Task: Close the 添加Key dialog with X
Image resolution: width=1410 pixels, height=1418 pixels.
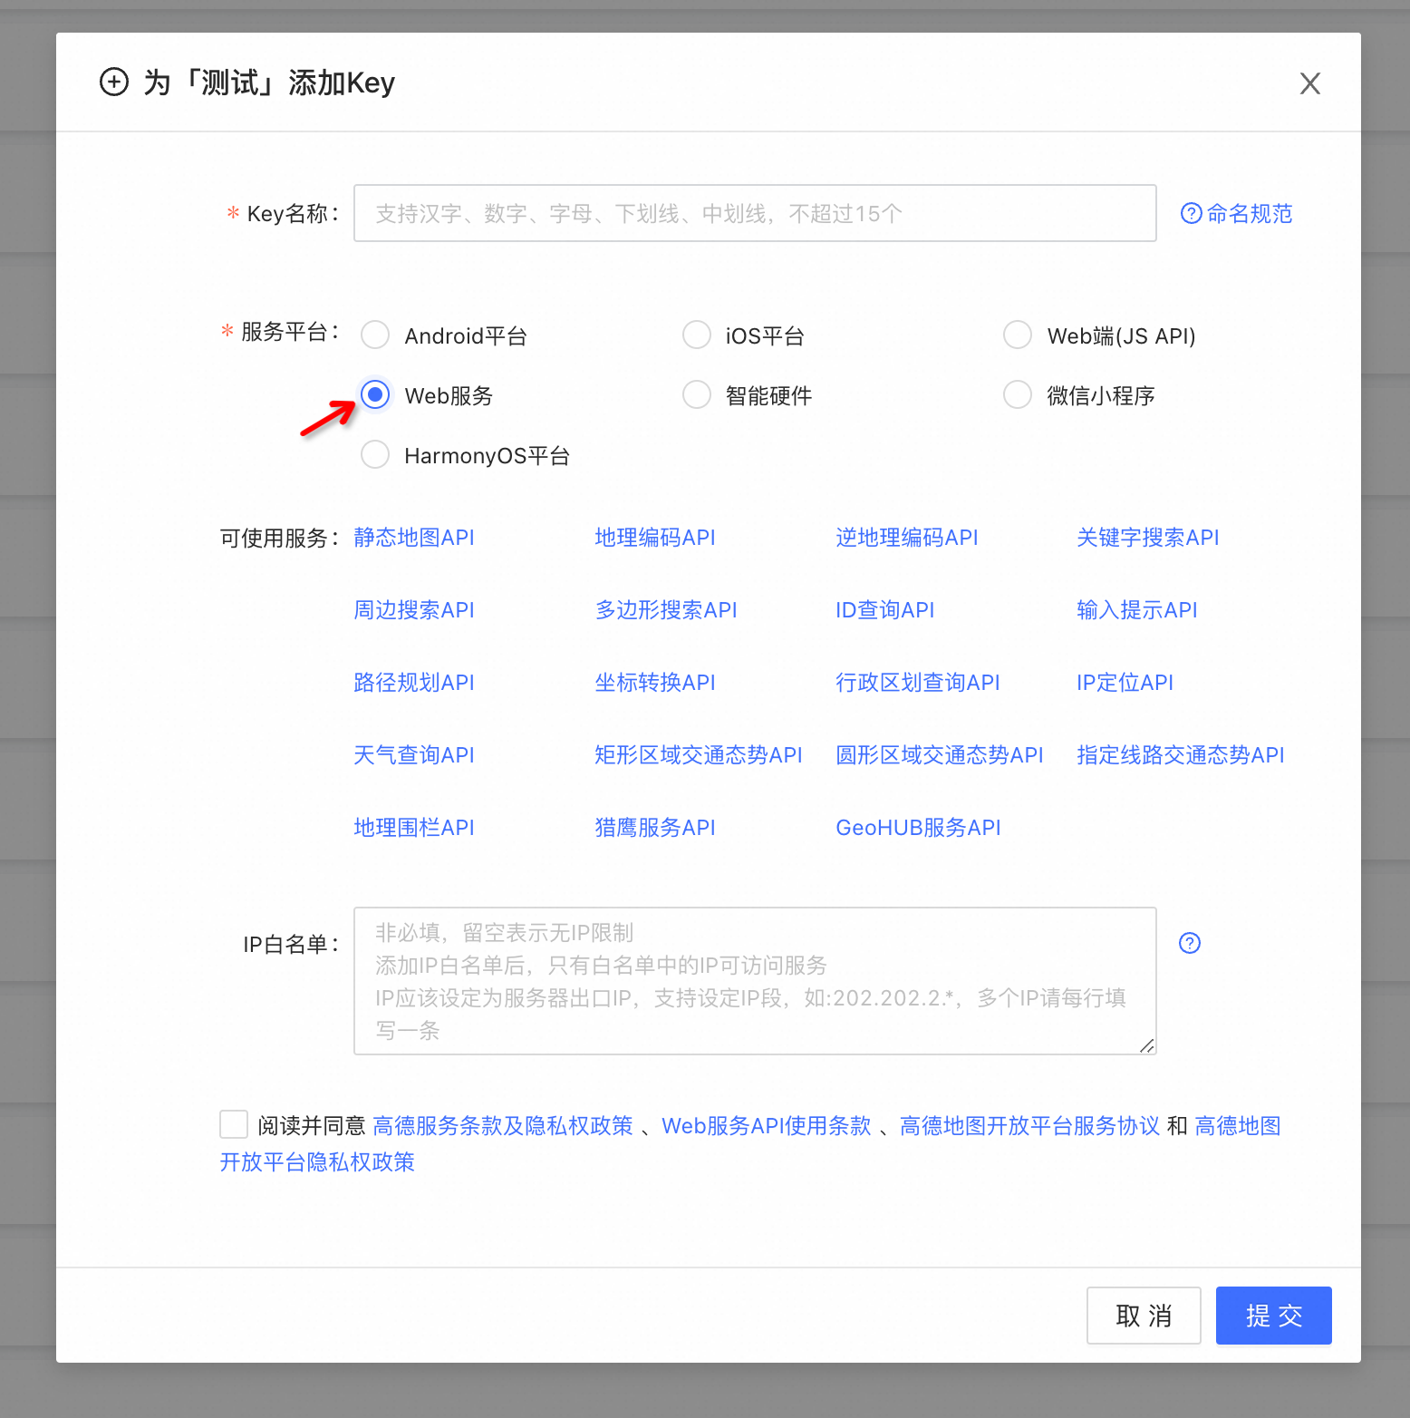Action: pyautogui.click(x=1310, y=83)
